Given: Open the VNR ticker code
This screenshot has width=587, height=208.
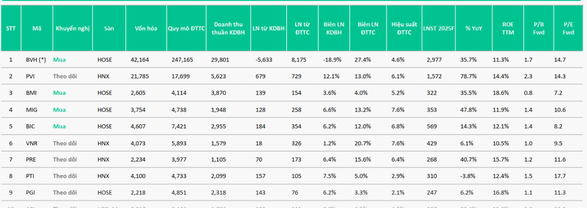Looking at the screenshot, I should pyautogui.click(x=31, y=143).
